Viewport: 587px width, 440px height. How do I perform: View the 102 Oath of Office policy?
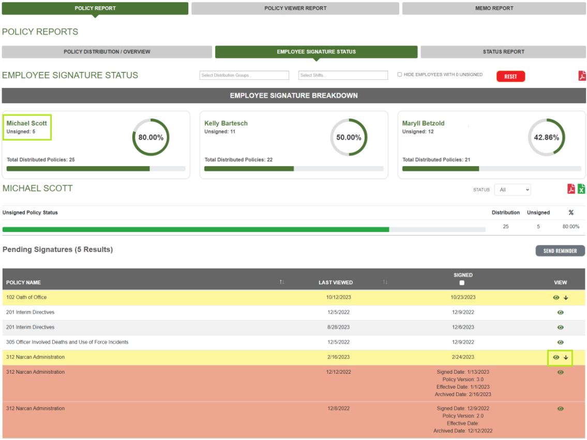pos(555,298)
